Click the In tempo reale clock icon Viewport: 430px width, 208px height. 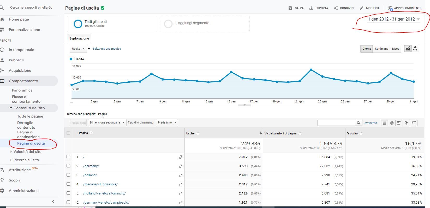[2, 50]
